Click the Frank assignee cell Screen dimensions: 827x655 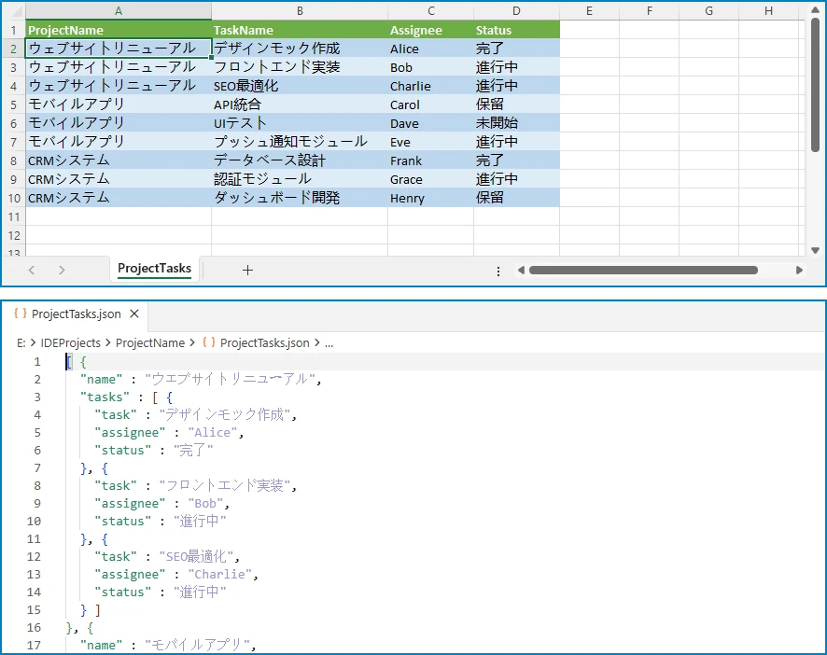click(431, 160)
